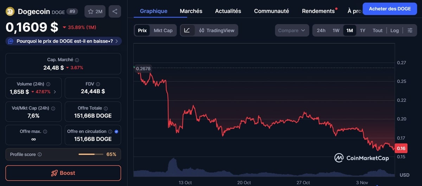422x186 pixels.
Task: Click info icon beside Offre max.
Action: [x=45, y=132]
